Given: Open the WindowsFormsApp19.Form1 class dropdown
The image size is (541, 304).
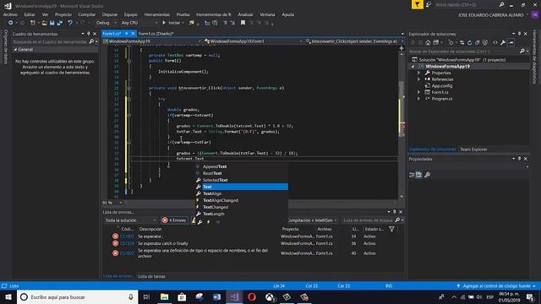Looking at the screenshot, I should 254,41.
